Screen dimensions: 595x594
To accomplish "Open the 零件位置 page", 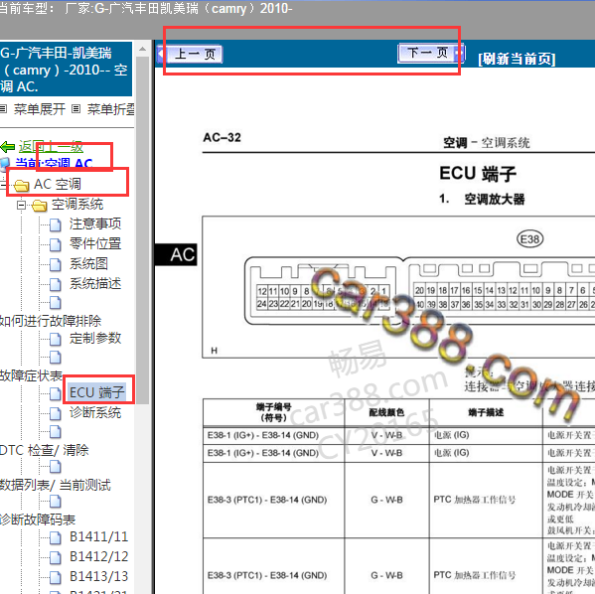I will coord(95,243).
